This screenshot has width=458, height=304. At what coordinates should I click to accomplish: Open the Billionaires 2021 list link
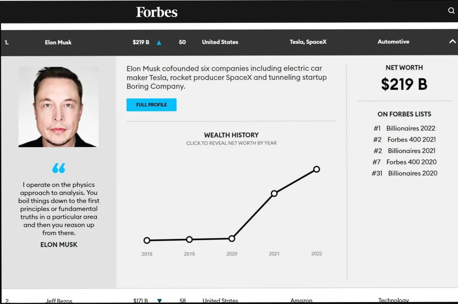[411, 150]
